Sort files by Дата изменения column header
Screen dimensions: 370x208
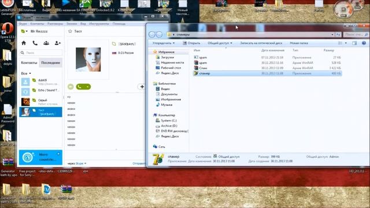click(273, 50)
